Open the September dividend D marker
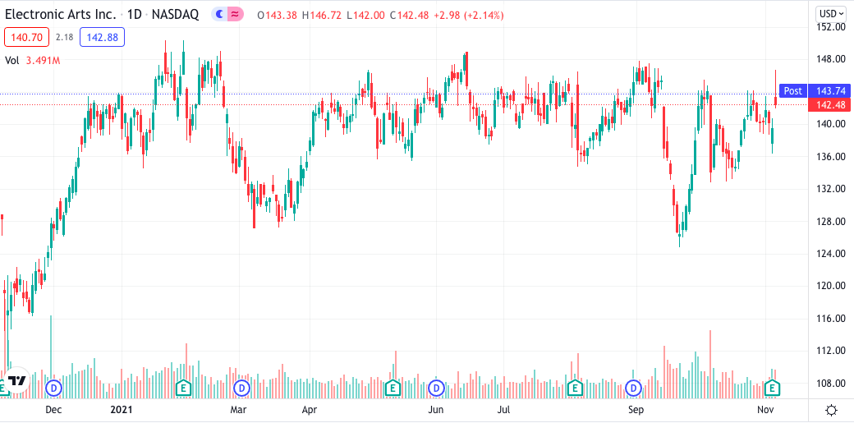The image size is (854, 423). coord(634,389)
